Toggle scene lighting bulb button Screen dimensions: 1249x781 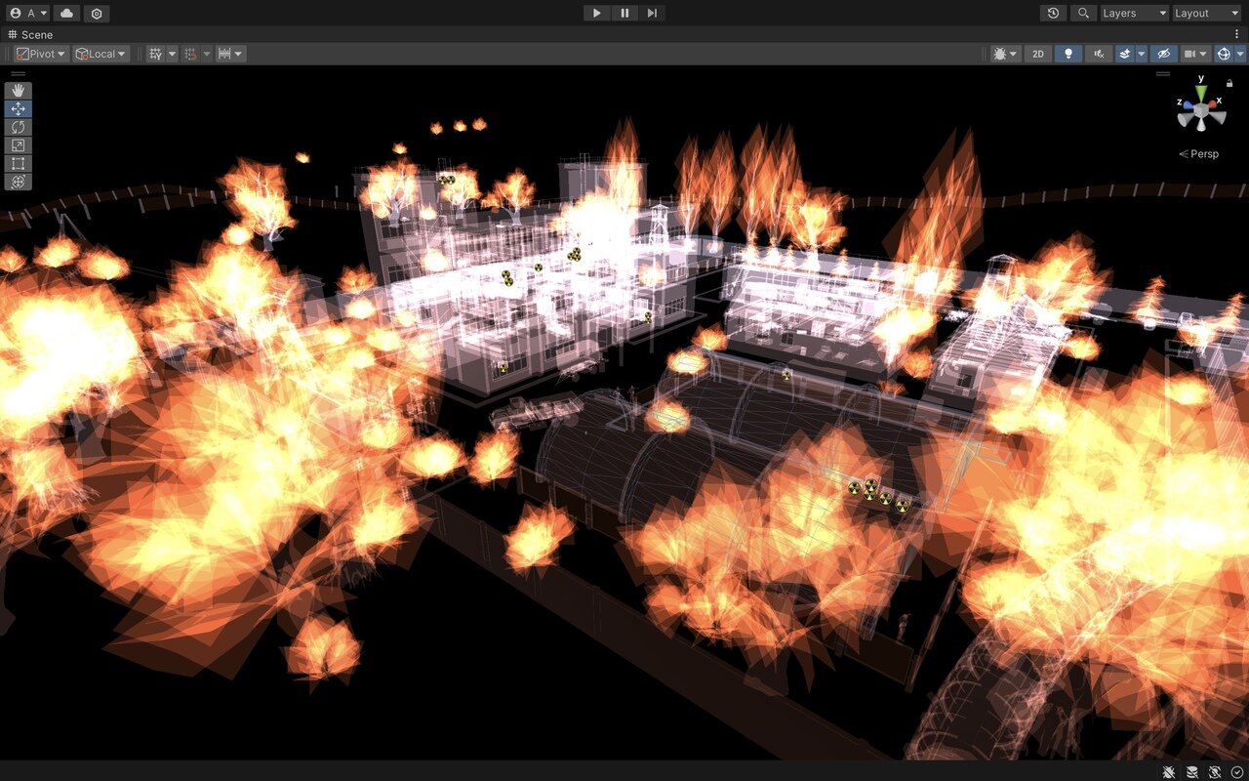[1068, 54]
